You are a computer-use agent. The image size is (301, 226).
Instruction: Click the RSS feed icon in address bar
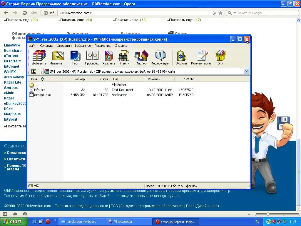[214, 13]
